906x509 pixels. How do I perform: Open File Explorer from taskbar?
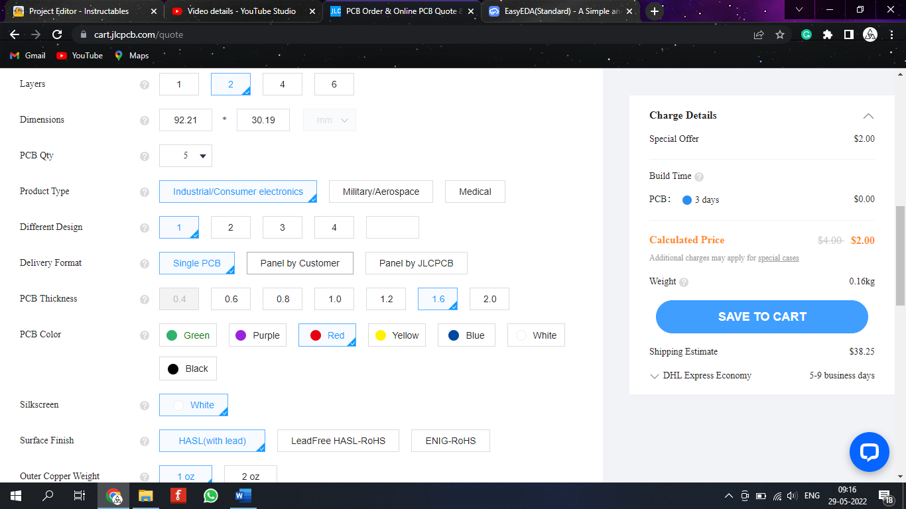[x=146, y=495]
